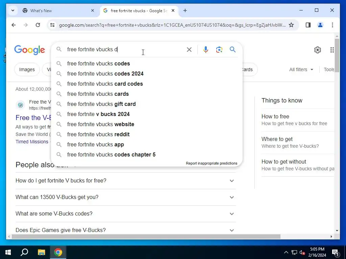Close the free fortnite vbucks tab

(x=173, y=10)
